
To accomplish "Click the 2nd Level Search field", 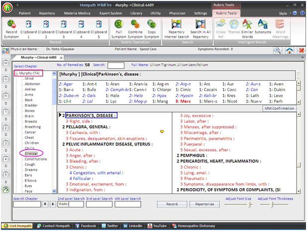I will (71, 204).
